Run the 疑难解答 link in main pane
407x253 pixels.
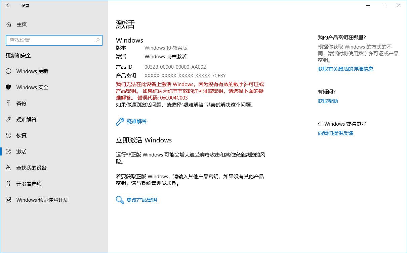pos(137,121)
